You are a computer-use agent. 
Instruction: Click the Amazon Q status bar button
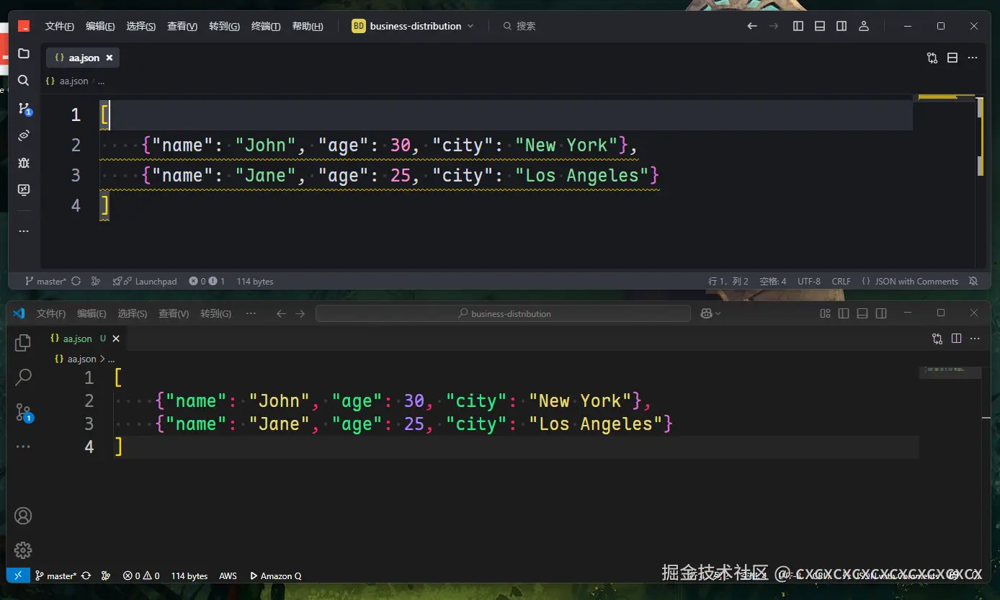pyautogui.click(x=275, y=576)
